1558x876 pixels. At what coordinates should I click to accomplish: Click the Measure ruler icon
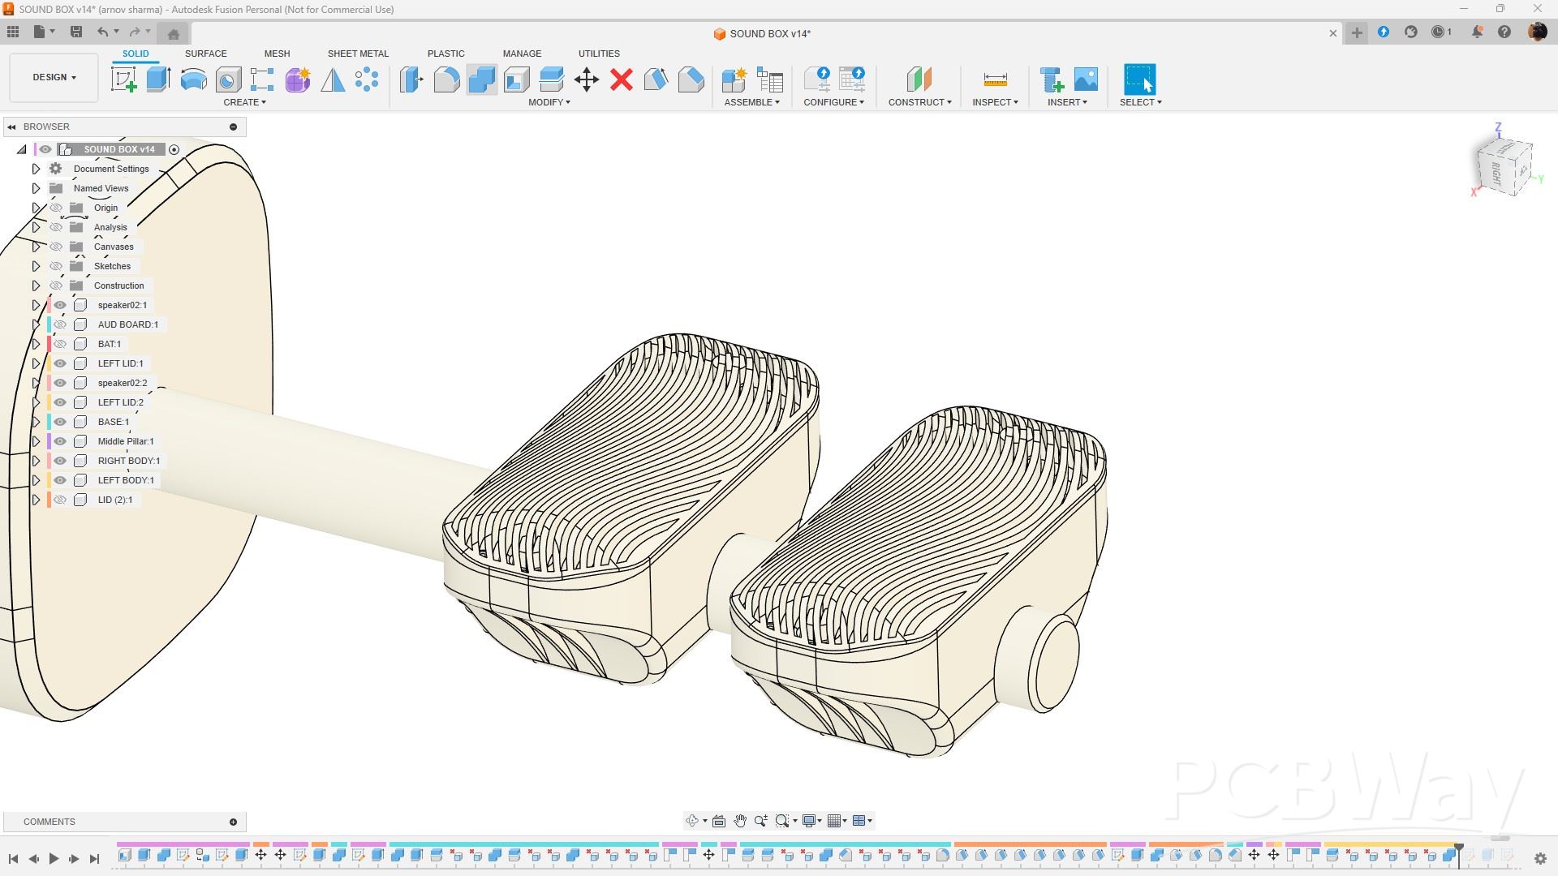coord(995,79)
